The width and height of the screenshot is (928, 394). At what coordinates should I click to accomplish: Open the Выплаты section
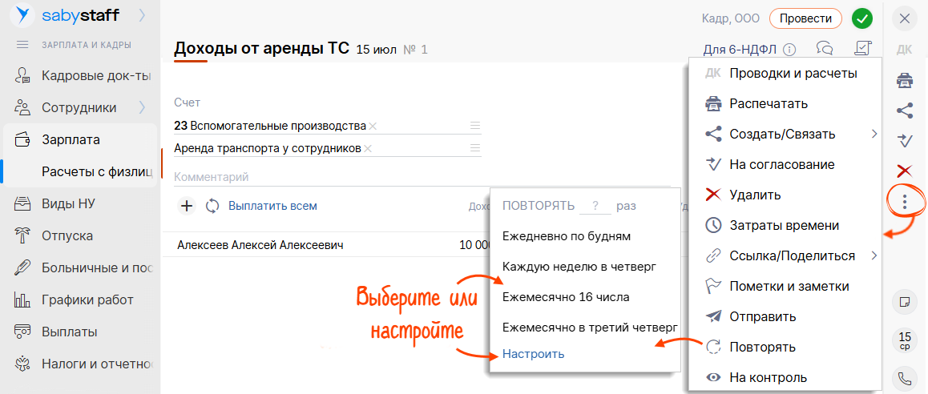[x=69, y=332]
